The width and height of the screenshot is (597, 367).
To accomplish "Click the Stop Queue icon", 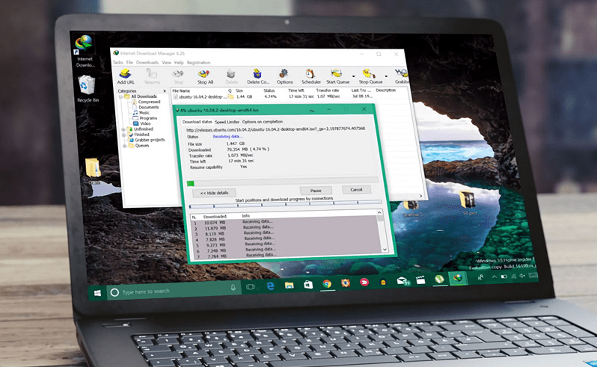I will click(x=370, y=75).
